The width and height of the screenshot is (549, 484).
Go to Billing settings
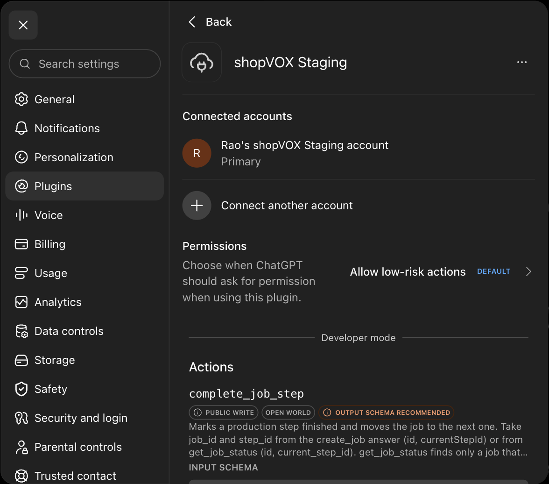click(84, 244)
